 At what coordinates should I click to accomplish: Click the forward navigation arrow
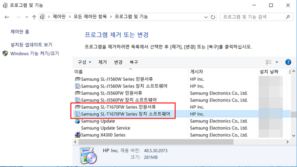point(18,17)
